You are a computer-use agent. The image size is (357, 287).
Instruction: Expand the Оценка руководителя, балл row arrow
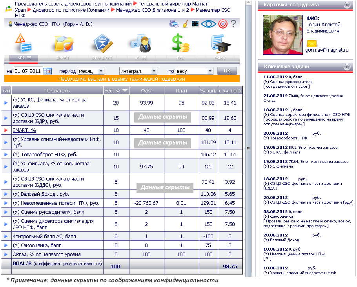pos(6,212)
